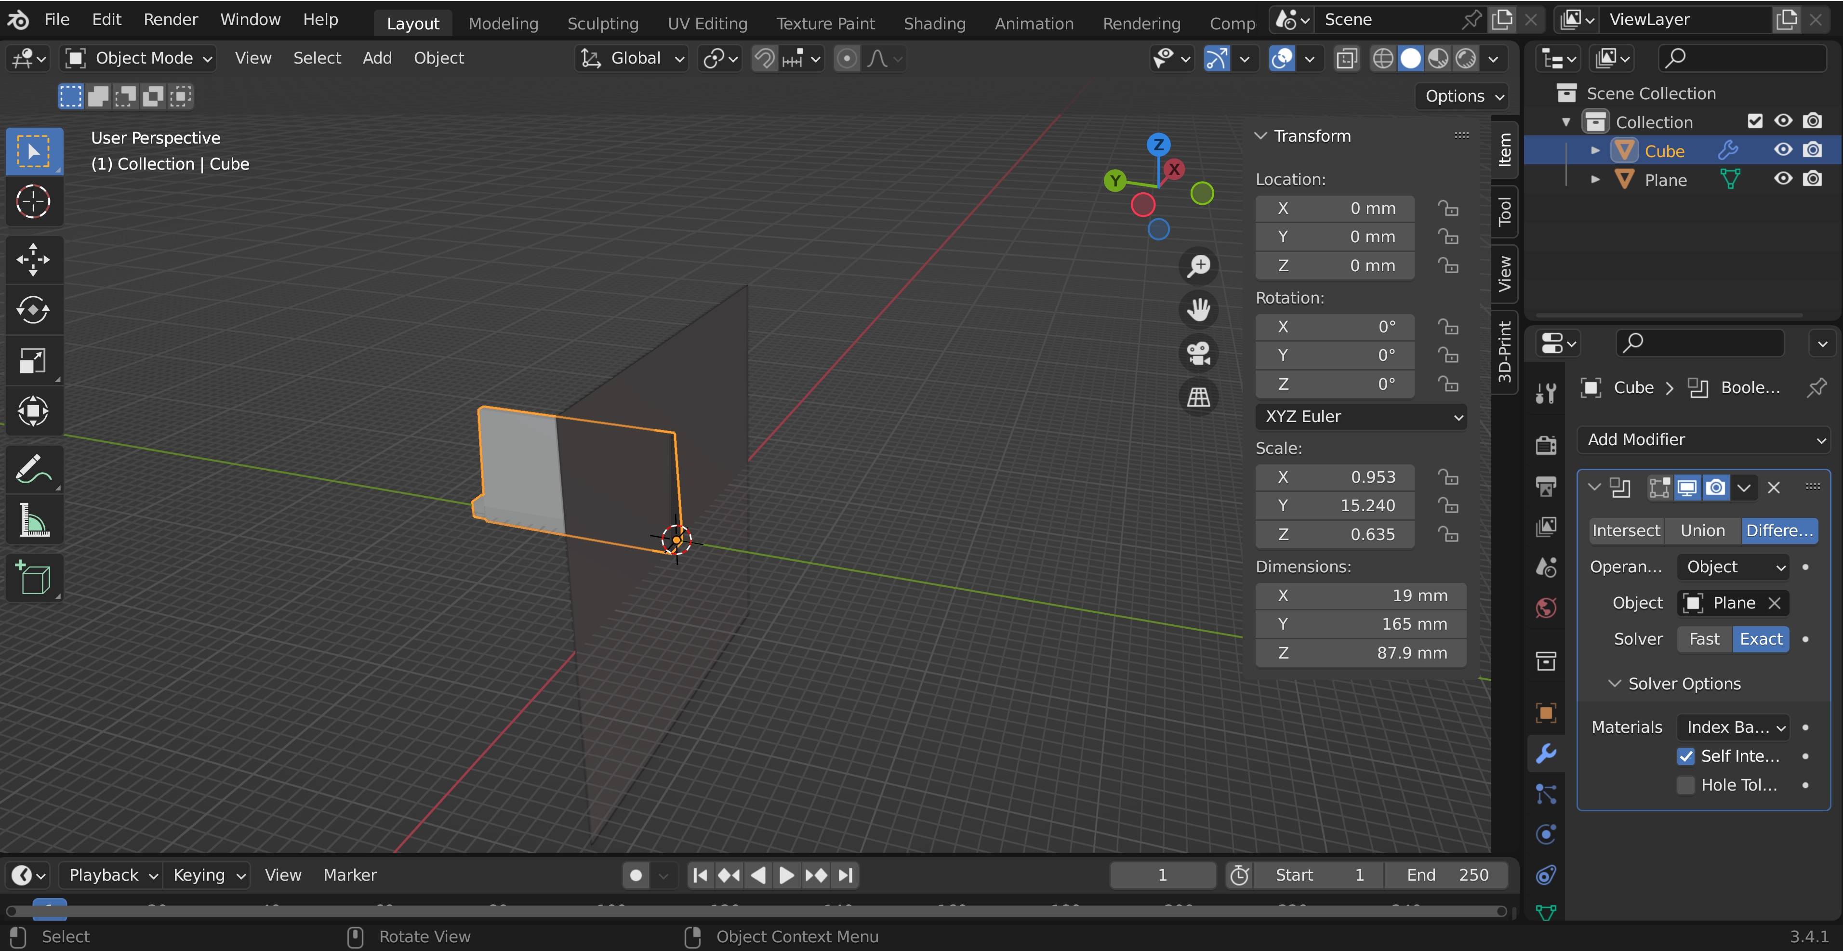
Task: Select the Measure tool
Action: 33,520
